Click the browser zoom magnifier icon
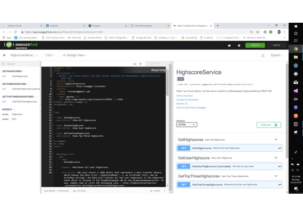 click(x=252, y=32)
